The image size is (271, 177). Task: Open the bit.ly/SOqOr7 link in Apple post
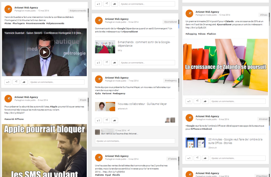coord(14,113)
